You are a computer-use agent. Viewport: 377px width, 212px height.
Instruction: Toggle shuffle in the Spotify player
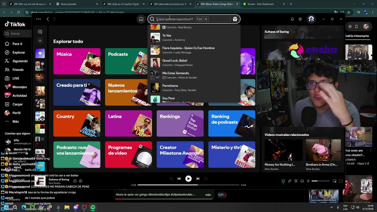coord(171,179)
